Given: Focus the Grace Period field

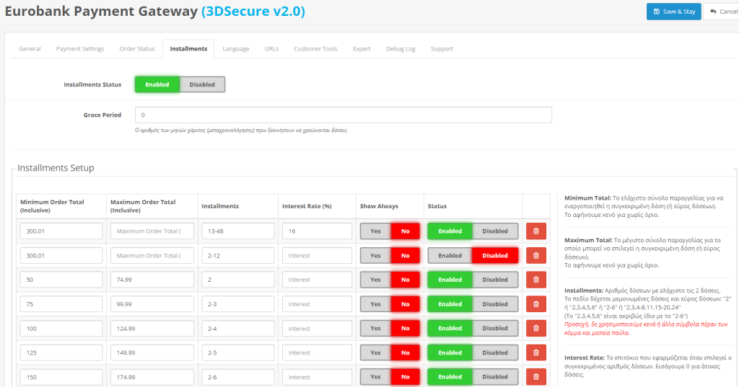Looking at the screenshot, I should [343, 115].
